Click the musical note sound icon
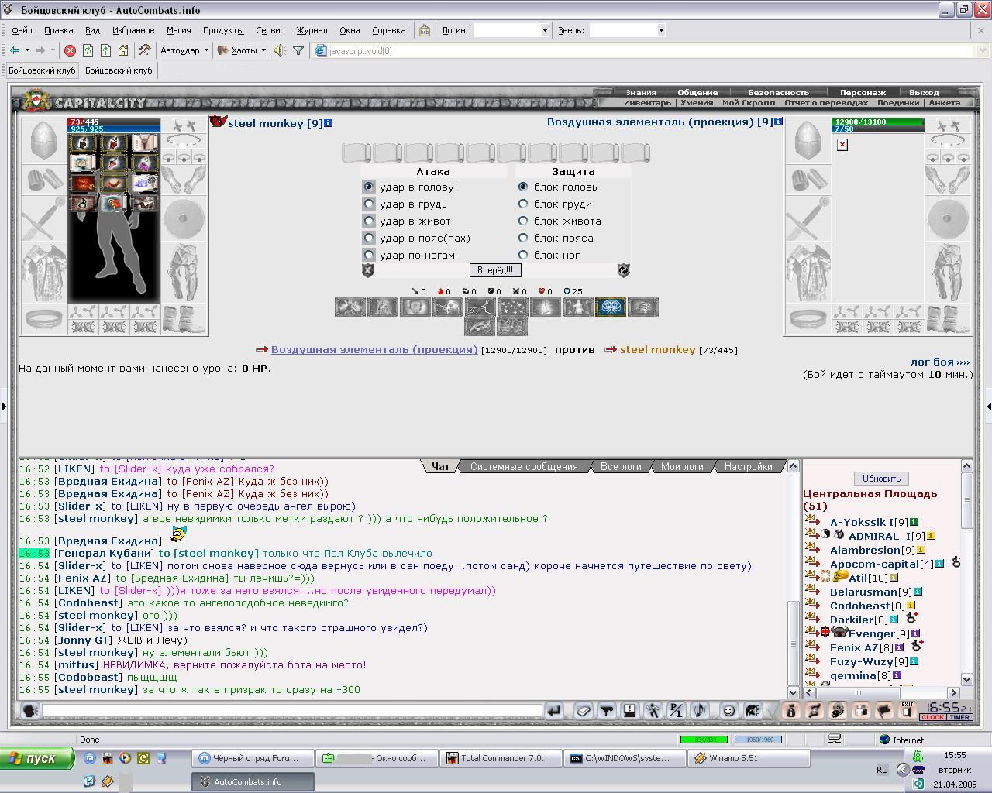Image resolution: width=992 pixels, height=793 pixels. pyautogui.click(x=699, y=710)
